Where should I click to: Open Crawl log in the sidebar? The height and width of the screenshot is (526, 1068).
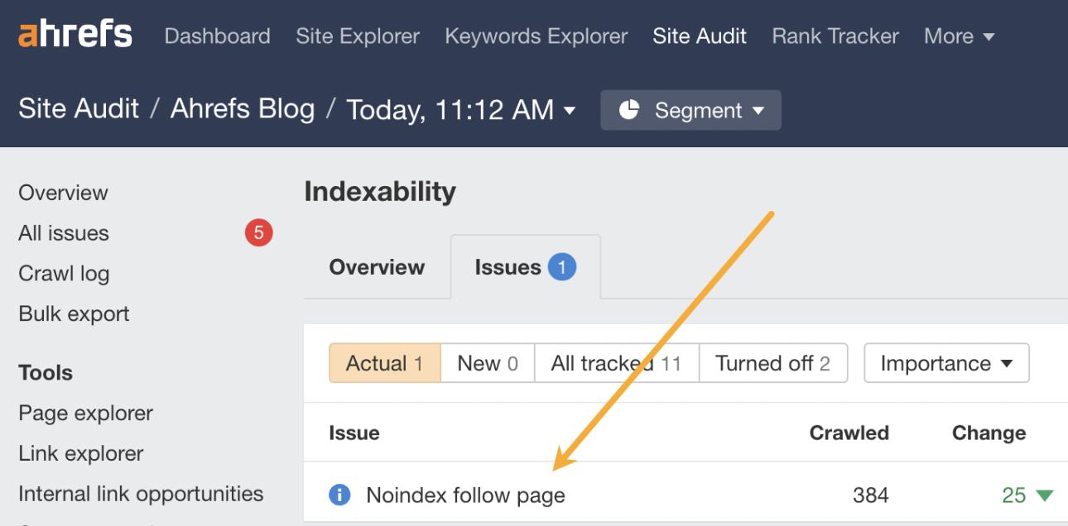64,274
